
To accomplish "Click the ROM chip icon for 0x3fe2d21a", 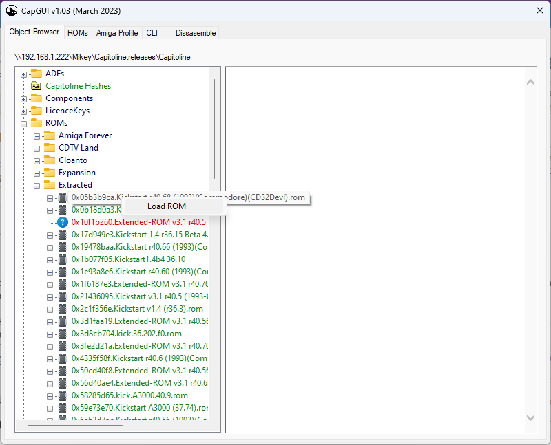I will (63, 346).
